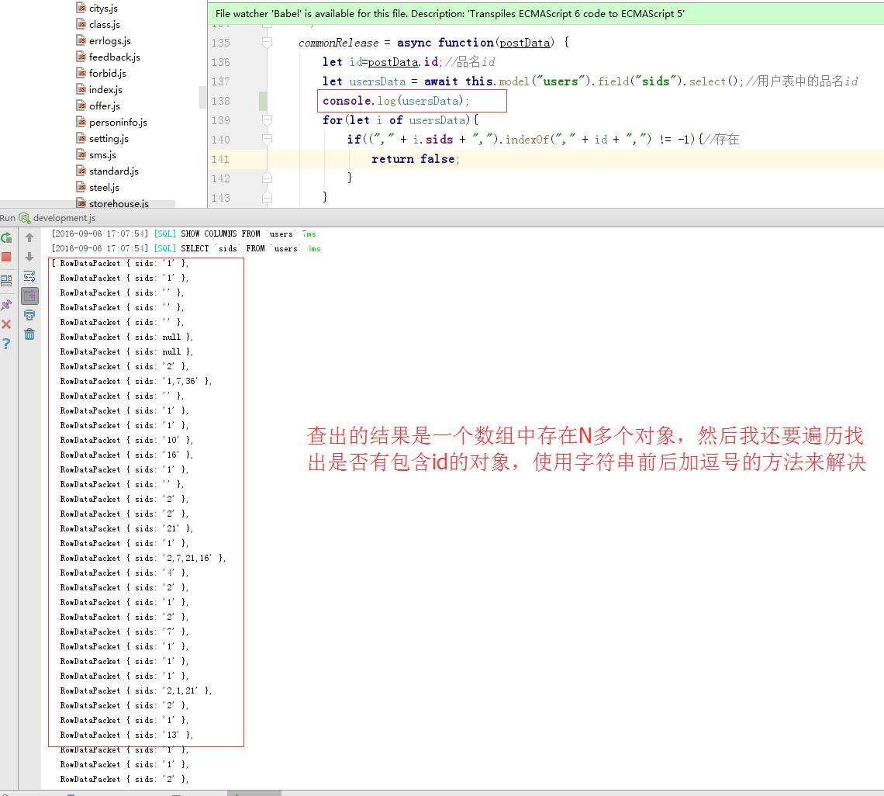Go up the stack trace with the up arrow

pos(29,238)
